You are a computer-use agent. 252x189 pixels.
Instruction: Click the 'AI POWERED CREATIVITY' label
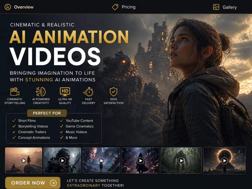(x=41, y=101)
